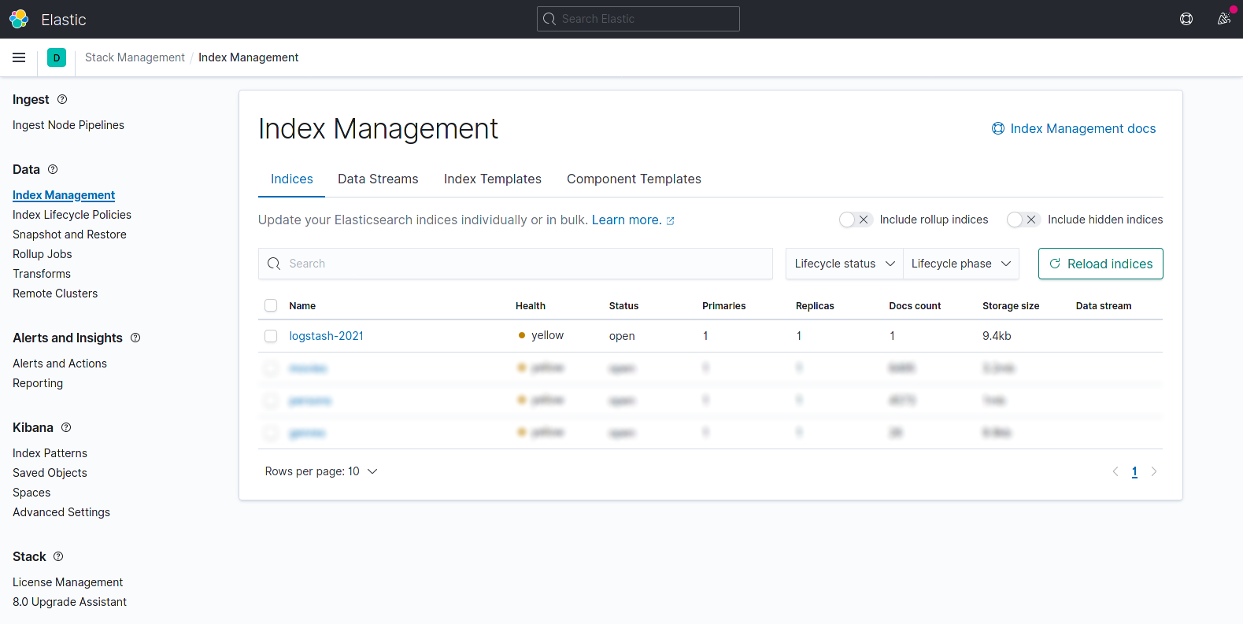This screenshot has height=624, width=1243.
Task: Select the logstash-2021 row checkbox
Action: tap(271, 336)
